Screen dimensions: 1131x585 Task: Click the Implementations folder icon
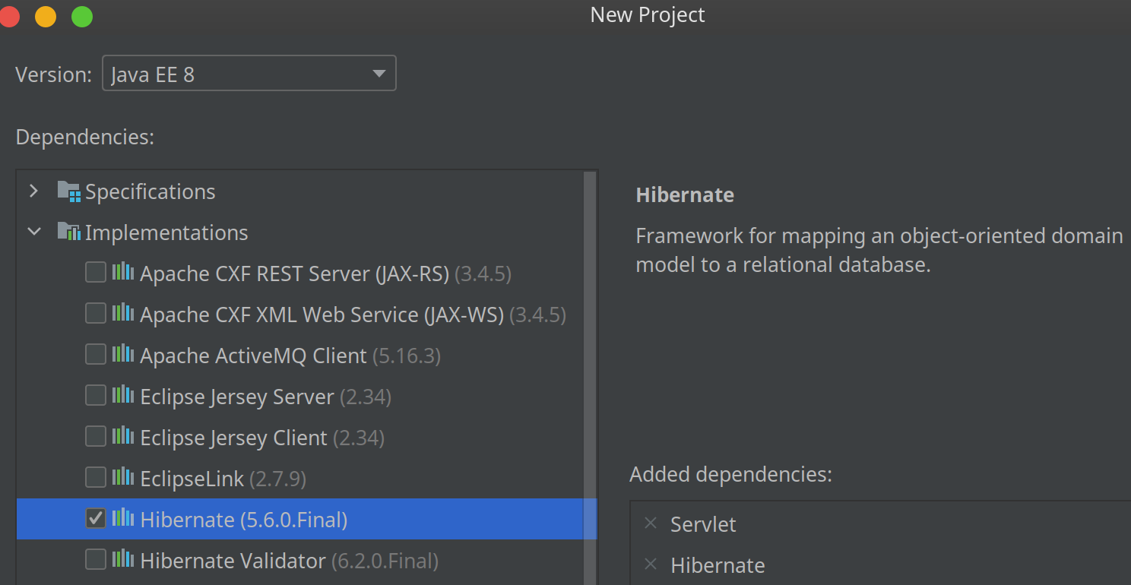click(68, 232)
